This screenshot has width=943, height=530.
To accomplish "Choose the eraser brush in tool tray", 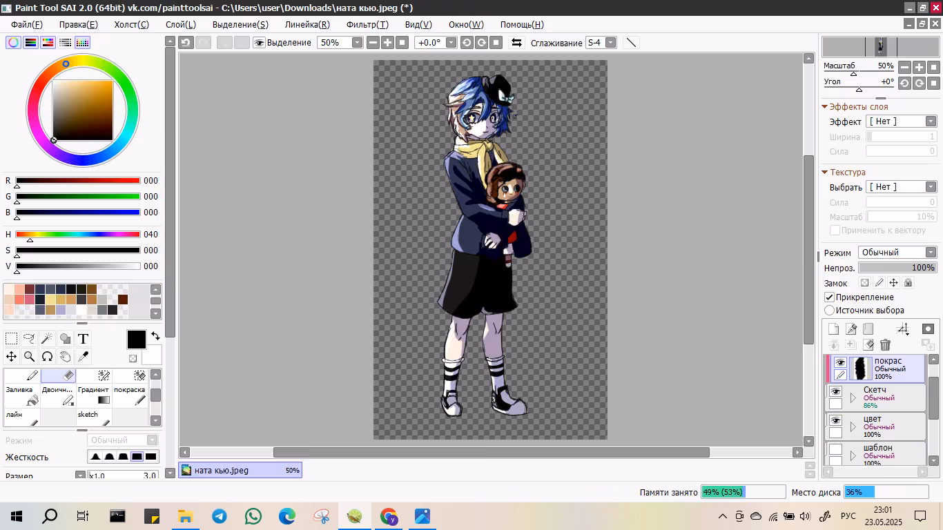I will click(x=58, y=376).
